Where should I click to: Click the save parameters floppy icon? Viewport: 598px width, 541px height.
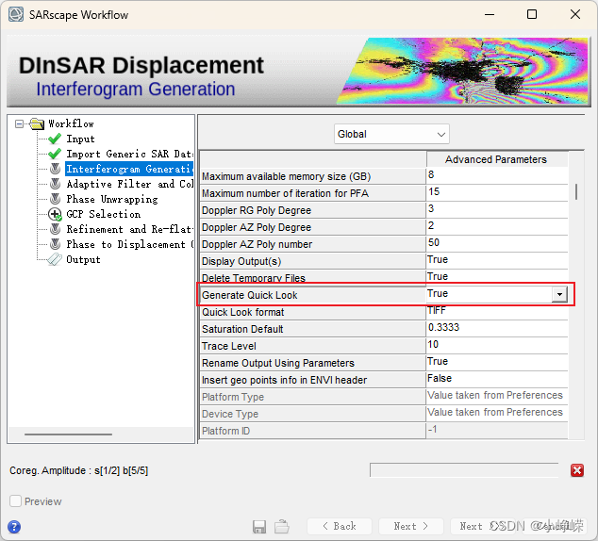259,527
